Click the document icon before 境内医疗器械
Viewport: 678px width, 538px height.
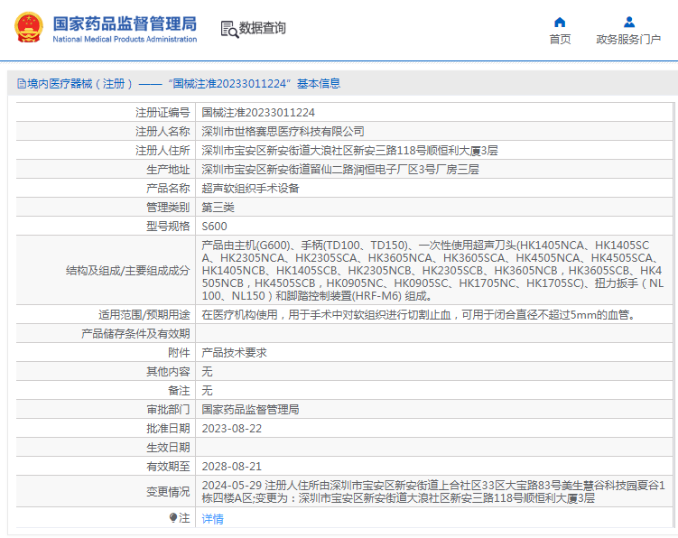click(x=21, y=83)
